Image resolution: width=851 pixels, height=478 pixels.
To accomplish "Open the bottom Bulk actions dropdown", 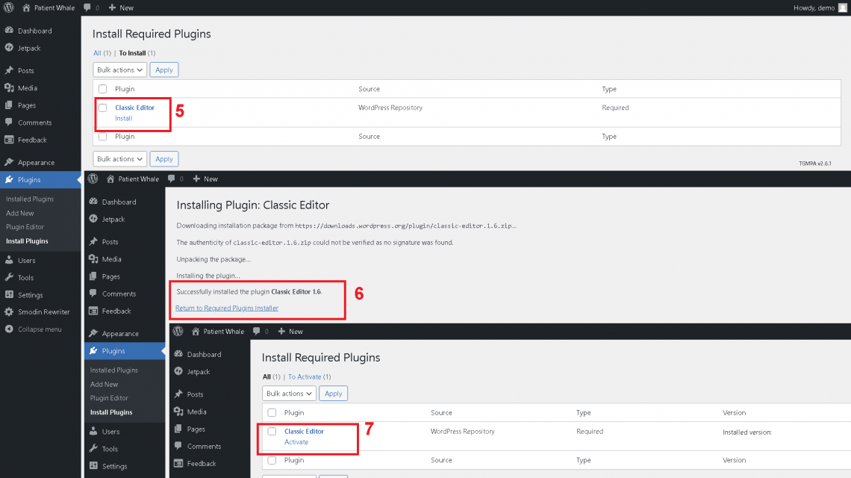I will point(119,158).
